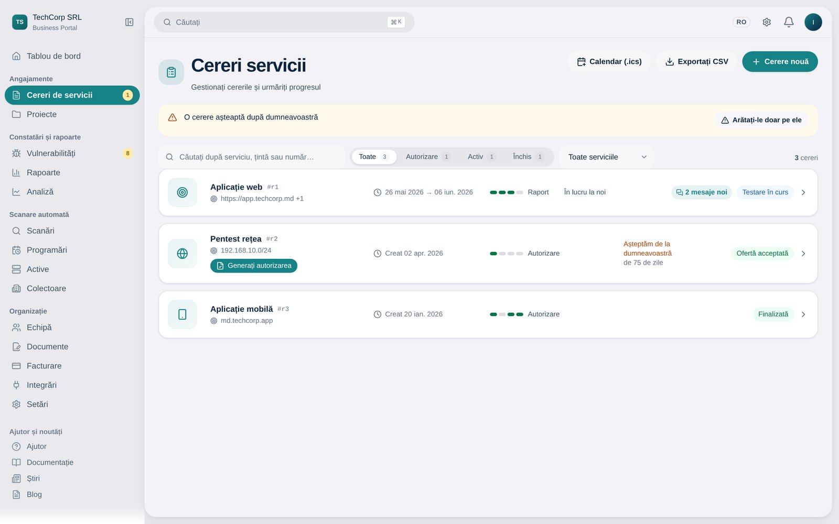Click Aplicație web progress indicator
The width and height of the screenshot is (839, 524).
click(506, 192)
